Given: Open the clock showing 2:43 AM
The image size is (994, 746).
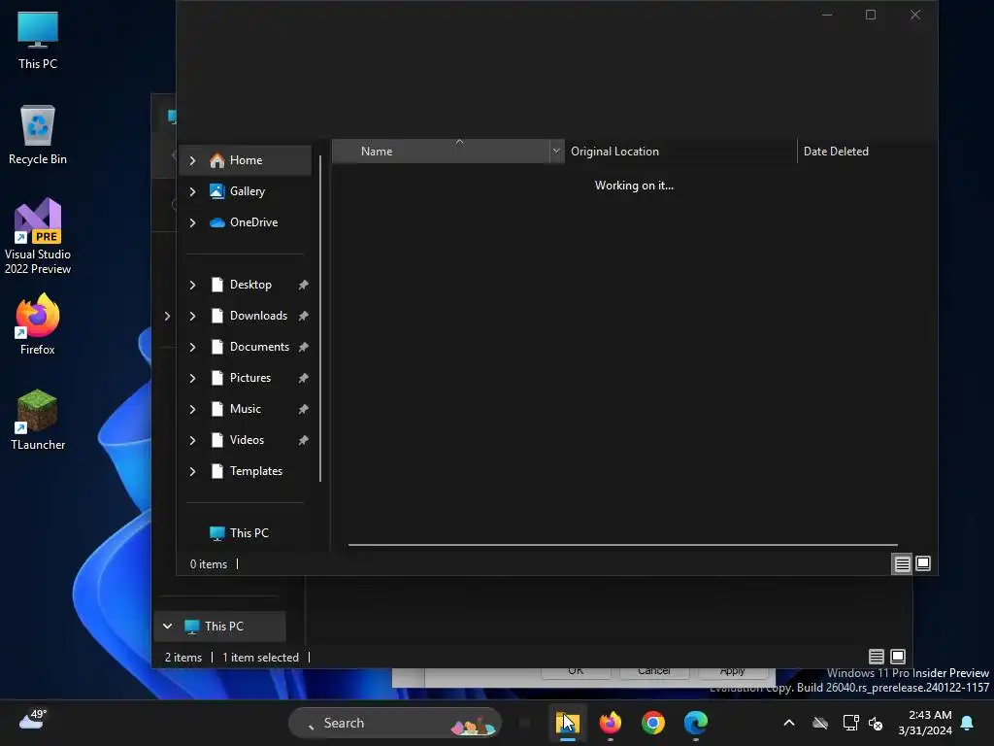Looking at the screenshot, I should (x=925, y=723).
